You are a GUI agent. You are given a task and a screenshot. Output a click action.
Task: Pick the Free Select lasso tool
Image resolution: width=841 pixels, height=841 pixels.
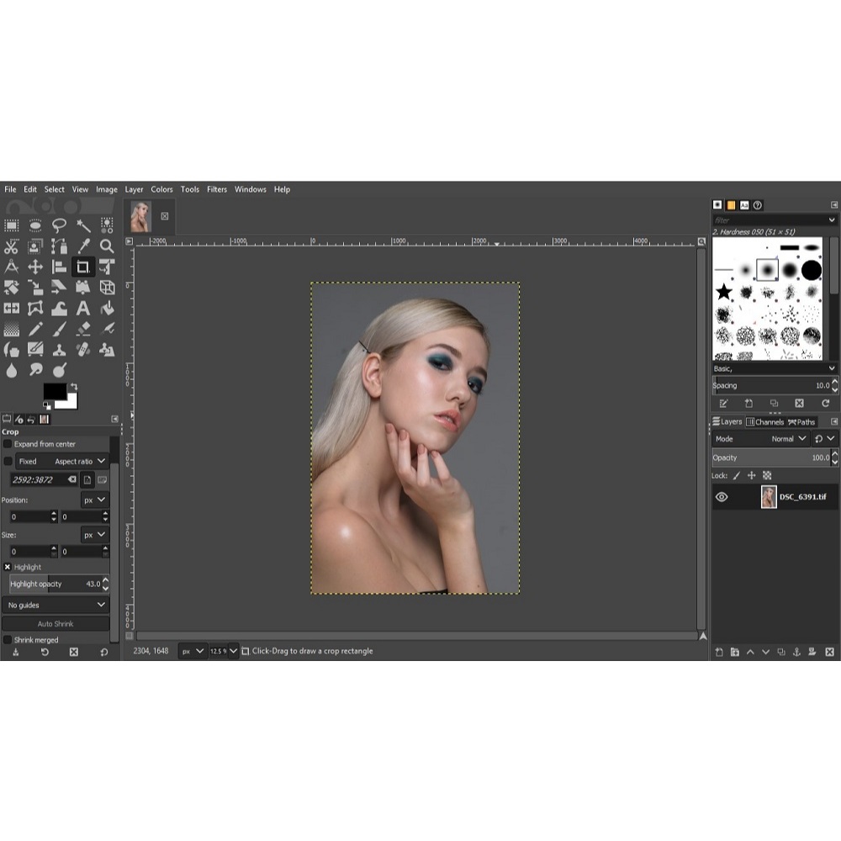point(59,225)
